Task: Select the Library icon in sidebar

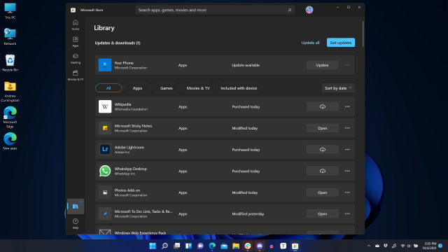Action: click(76, 206)
